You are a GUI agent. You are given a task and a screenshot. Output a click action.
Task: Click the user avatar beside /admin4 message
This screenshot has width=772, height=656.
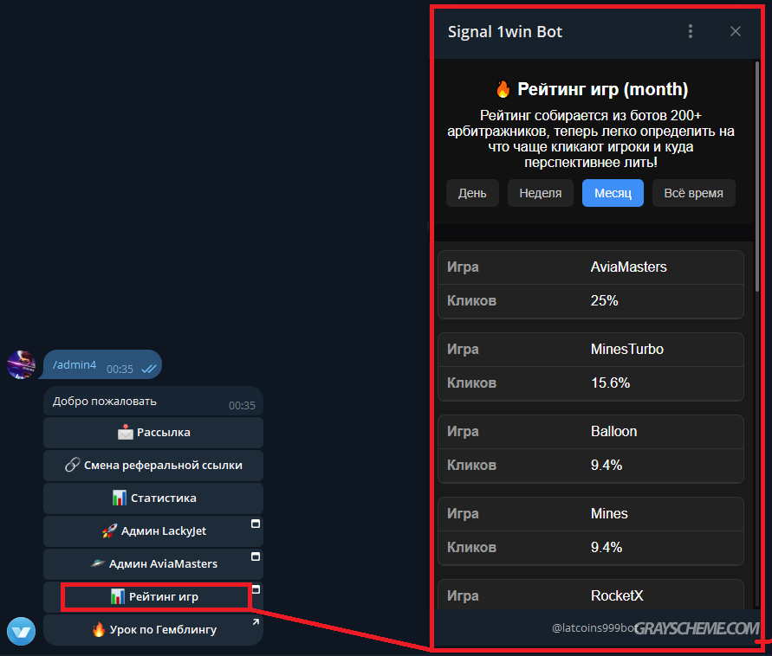[x=21, y=365]
